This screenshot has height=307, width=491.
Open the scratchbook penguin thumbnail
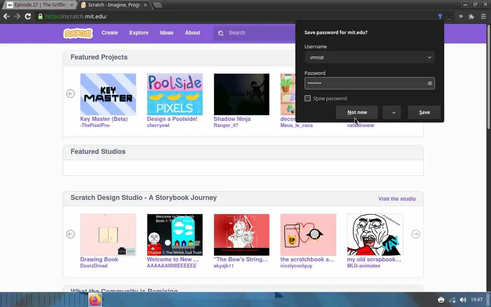pos(308,235)
